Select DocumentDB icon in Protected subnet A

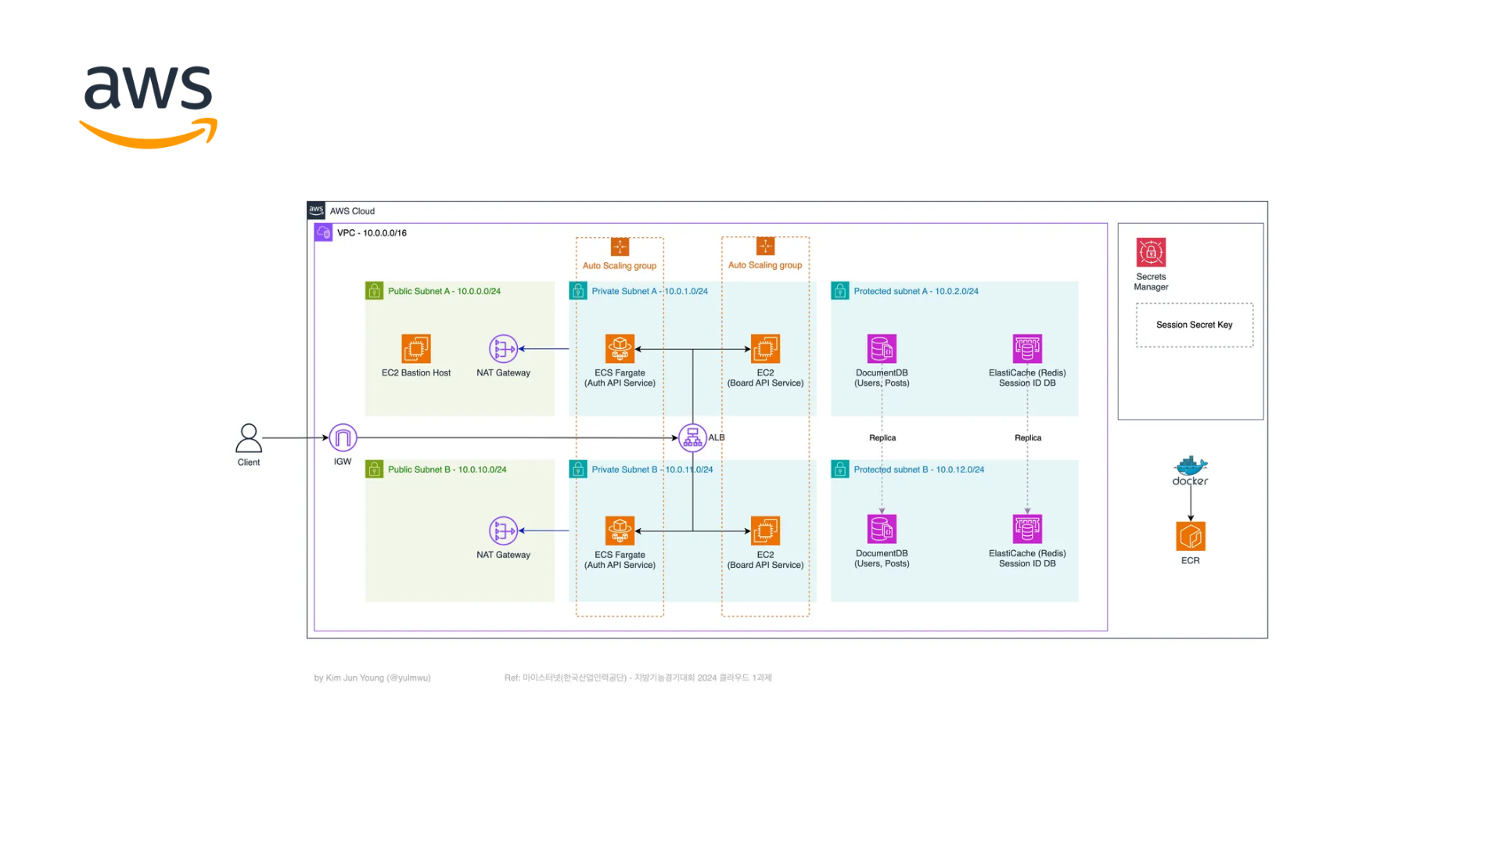pos(882,349)
